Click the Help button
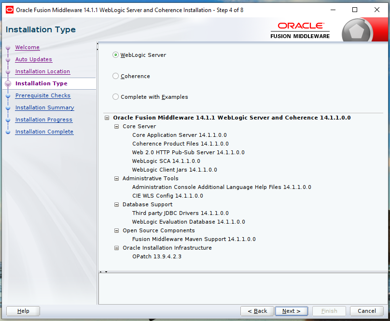Viewport: 390px width, 321px height. pyautogui.click(x=23, y=311)
